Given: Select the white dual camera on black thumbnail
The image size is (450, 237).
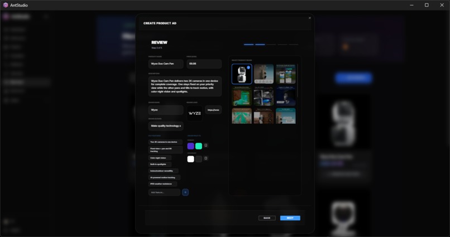Looking at the screenshot, I should click(x=242, y=74).
